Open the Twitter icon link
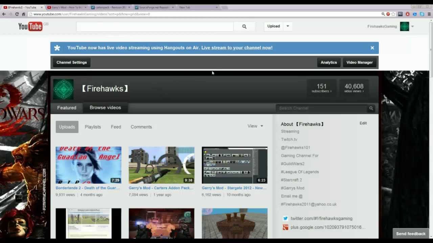This screenshot has height=243, width=433. [286, 219]
